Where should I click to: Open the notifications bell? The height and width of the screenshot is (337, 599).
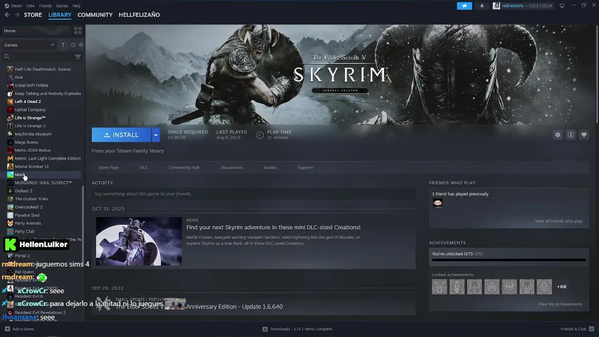coord(482,6)
